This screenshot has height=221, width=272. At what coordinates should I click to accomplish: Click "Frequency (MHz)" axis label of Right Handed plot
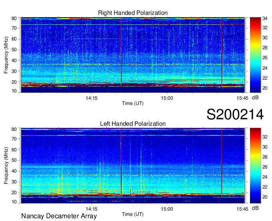pyautogui.click(x=6, y=55)
